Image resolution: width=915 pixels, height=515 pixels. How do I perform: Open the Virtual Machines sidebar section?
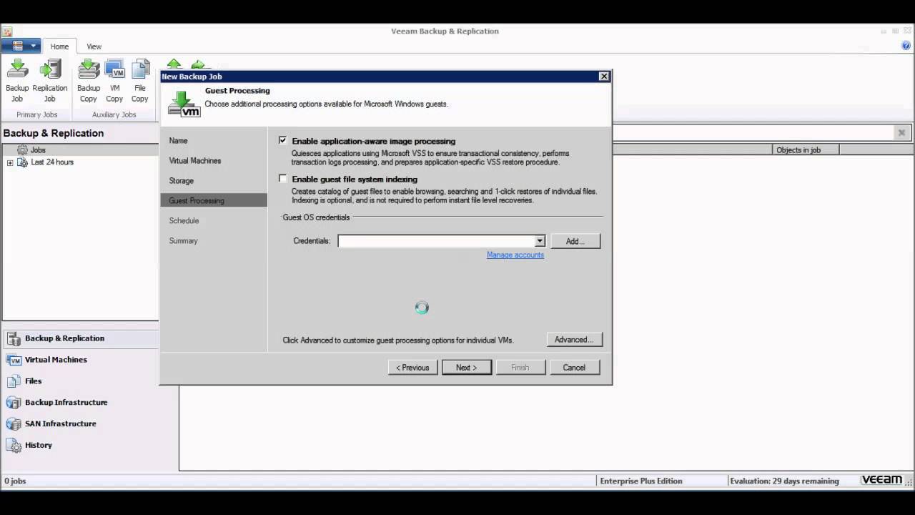point(80,360)
